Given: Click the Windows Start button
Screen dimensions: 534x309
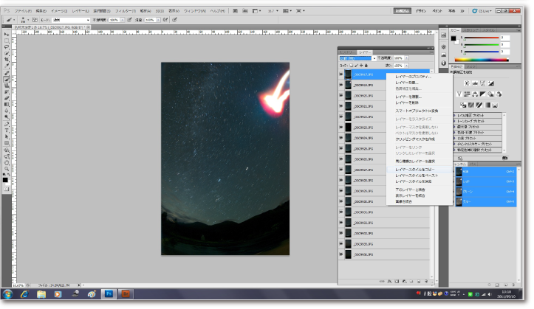Looking at the screenshot, I should [x=8, y=294].
